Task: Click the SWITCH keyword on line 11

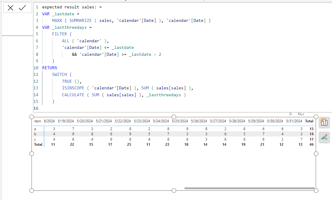Action: click(x=60, y=75)
